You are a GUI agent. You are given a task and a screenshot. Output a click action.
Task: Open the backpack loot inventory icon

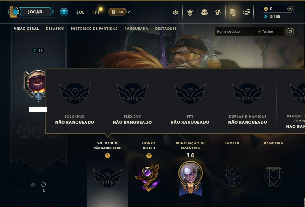click(x=204, y=12)
